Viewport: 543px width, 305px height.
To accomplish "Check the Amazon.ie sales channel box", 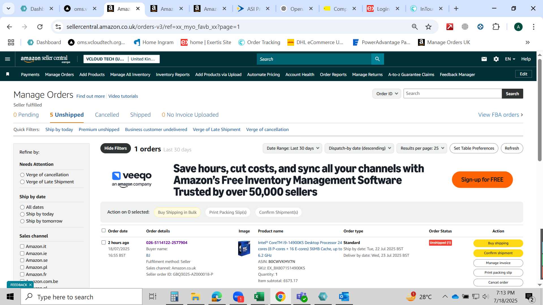I will (x=22, y=254).
